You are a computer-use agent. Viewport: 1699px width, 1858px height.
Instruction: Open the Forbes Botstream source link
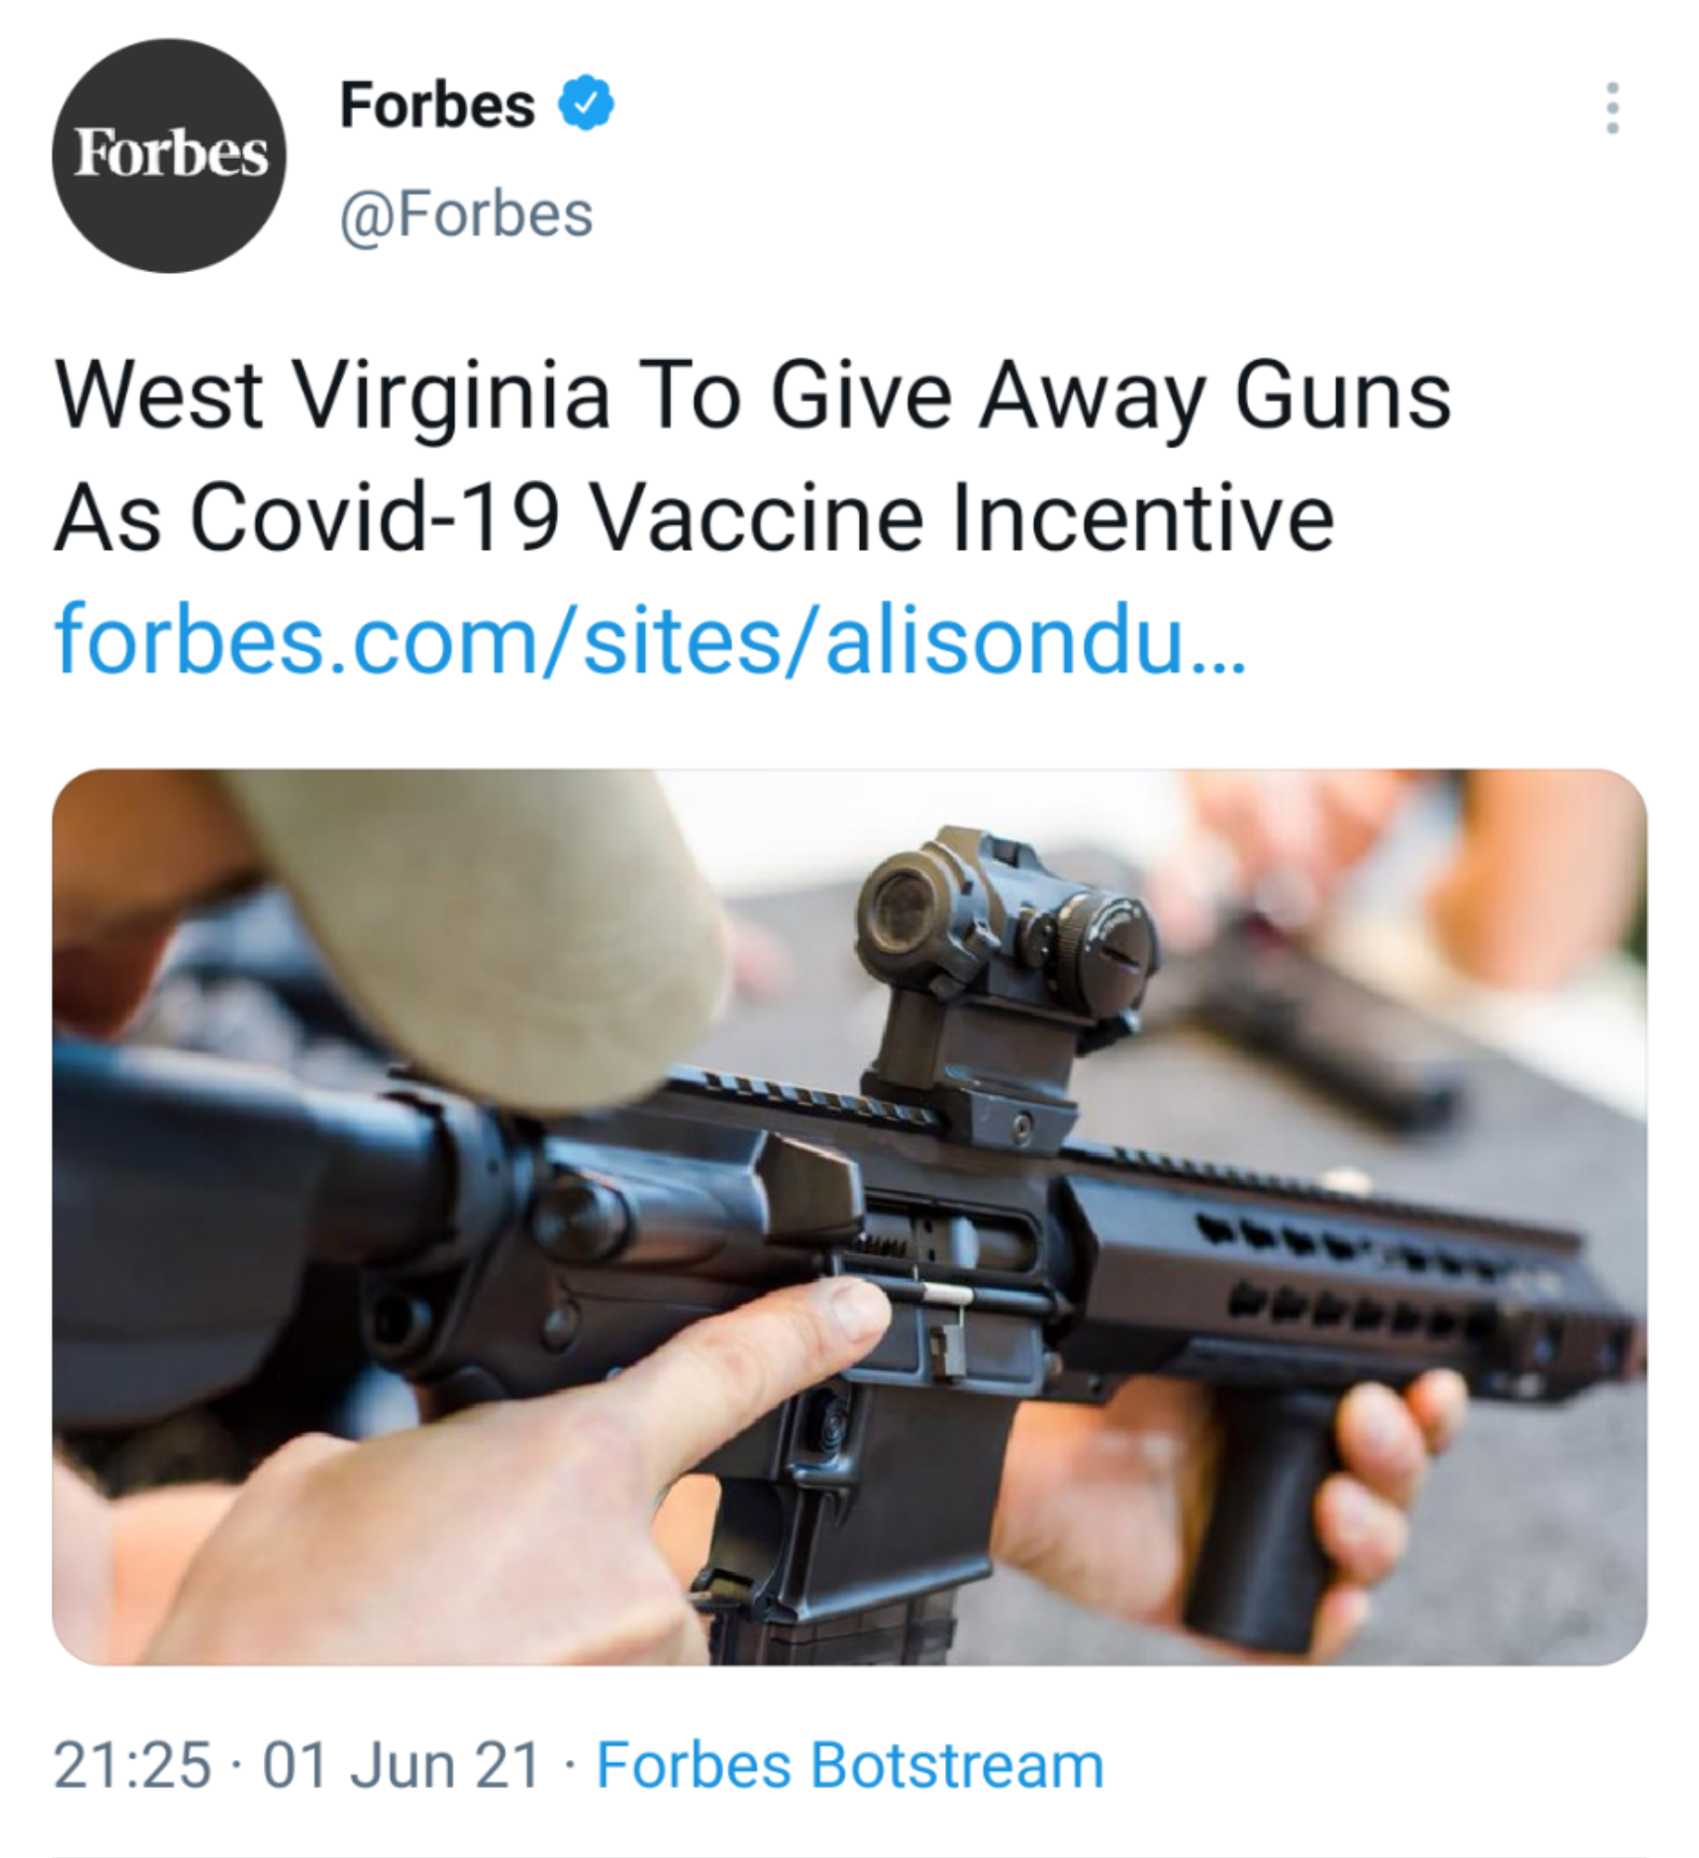(x=851, y=1765)
